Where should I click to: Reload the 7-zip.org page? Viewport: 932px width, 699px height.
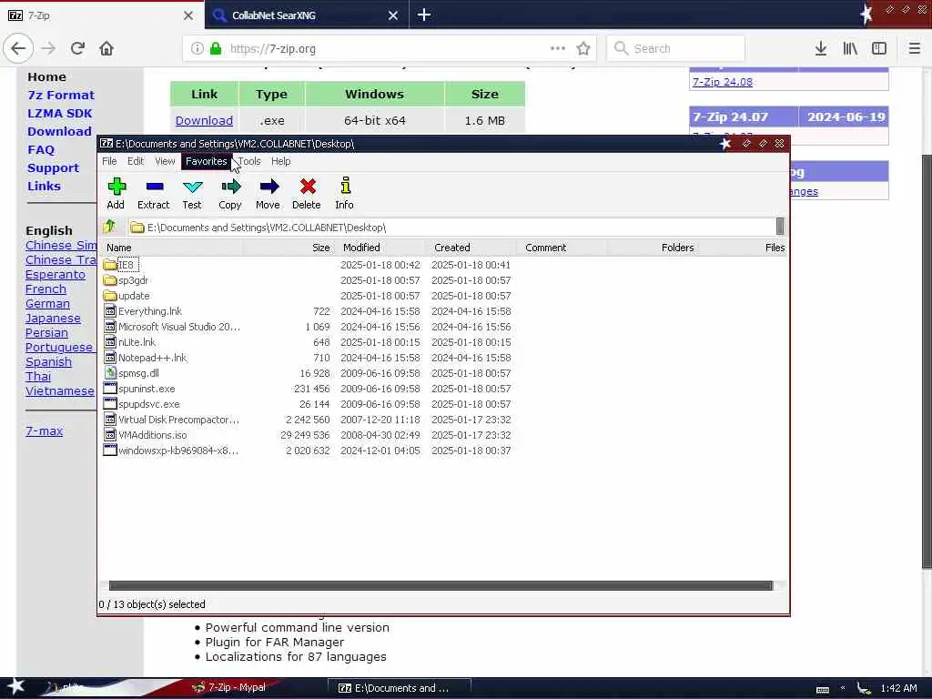(78, 48)
